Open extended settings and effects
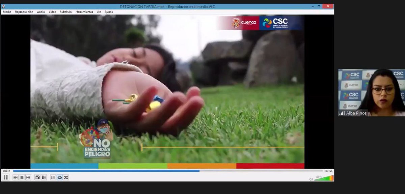 click(44, 177)
